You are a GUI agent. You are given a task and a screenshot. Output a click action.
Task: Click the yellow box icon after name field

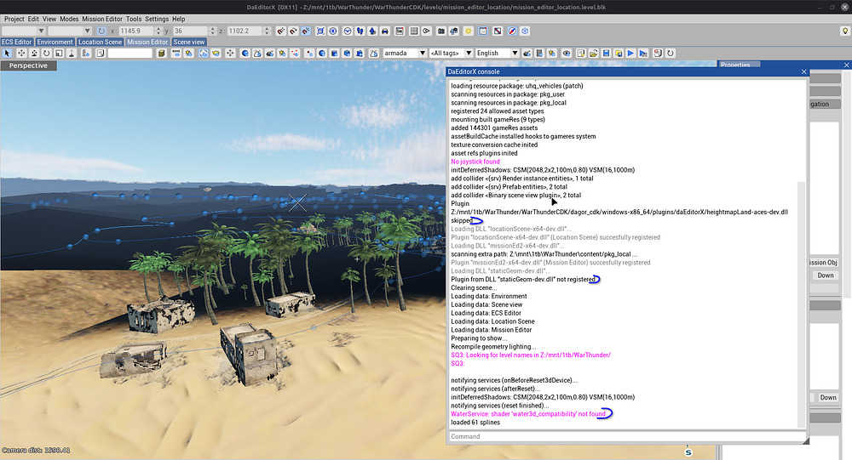(161, 54)
